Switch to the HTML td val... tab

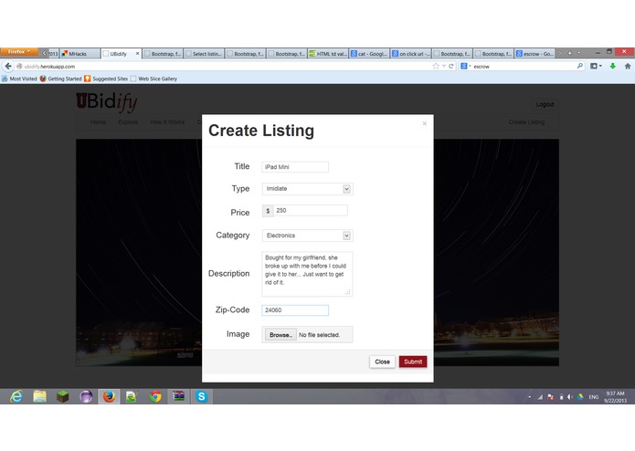click(328, 53)
